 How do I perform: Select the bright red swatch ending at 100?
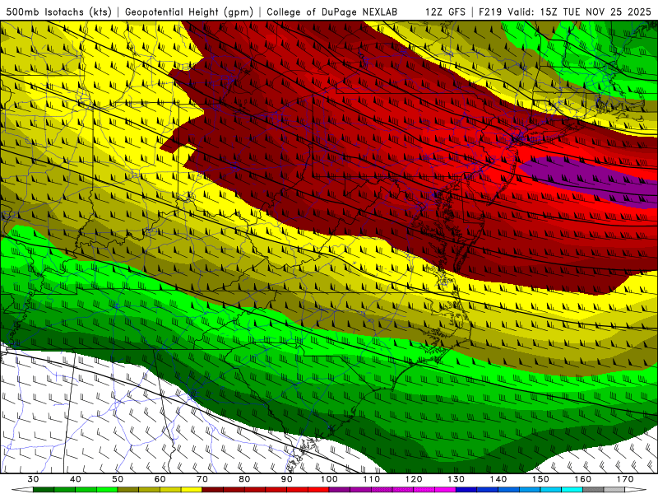[319, 490]
